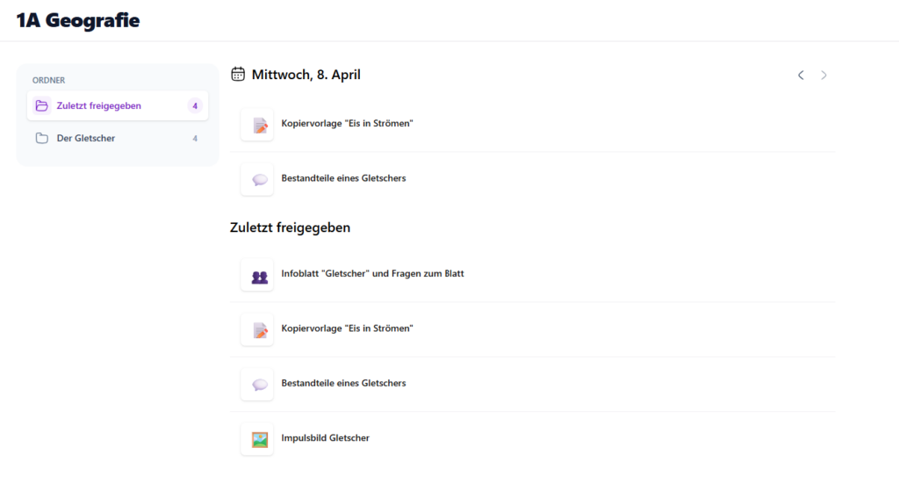Open Kopiervorlage "Eis in Strömen" title under Mittwoch date
The width and height of the screenshot is (899, 483).
click(x=347, y=124)
